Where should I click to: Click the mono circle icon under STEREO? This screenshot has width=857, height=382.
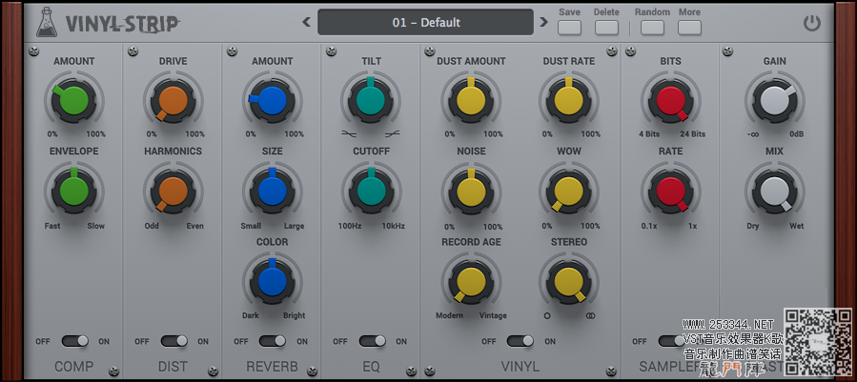[546, 315]
